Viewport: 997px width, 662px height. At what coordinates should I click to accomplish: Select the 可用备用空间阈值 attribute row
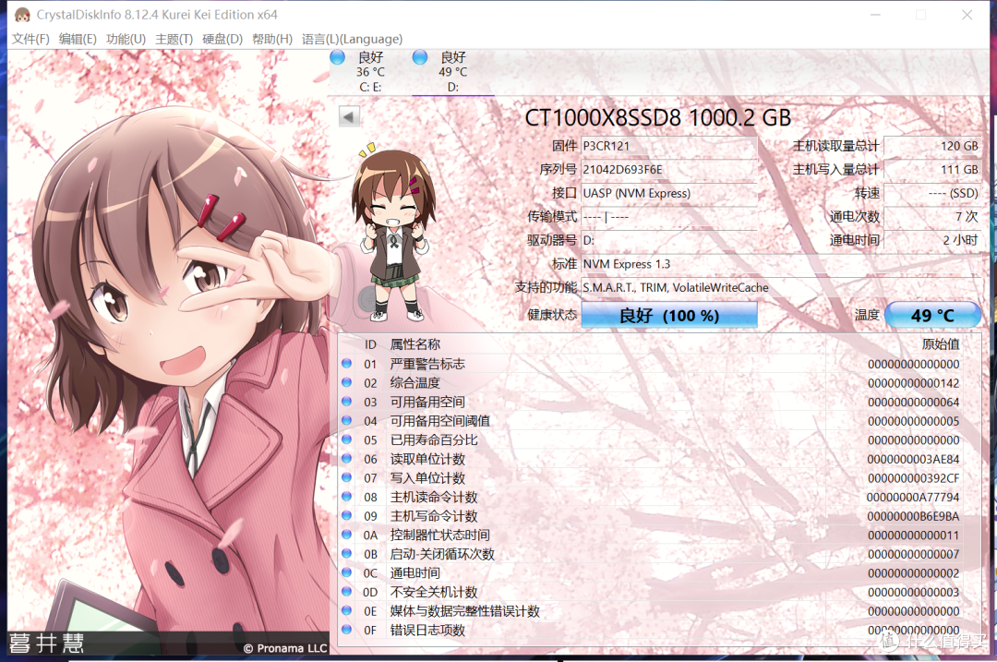(651, 421)
